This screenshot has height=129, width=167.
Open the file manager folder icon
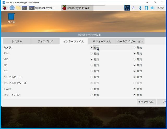click(x=18, y=8)
